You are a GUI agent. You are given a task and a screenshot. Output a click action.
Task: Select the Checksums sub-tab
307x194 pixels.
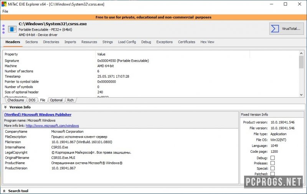coord(15,100)
